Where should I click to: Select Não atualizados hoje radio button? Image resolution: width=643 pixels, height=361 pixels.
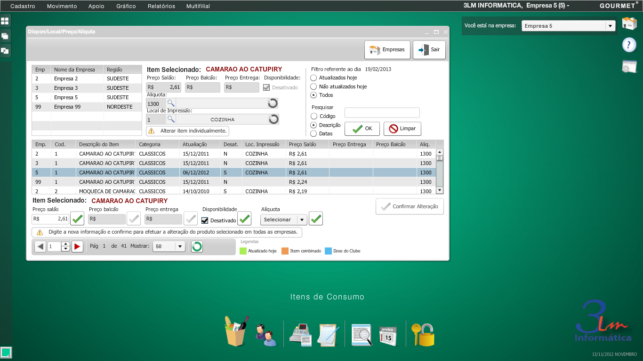coord(313,86)
